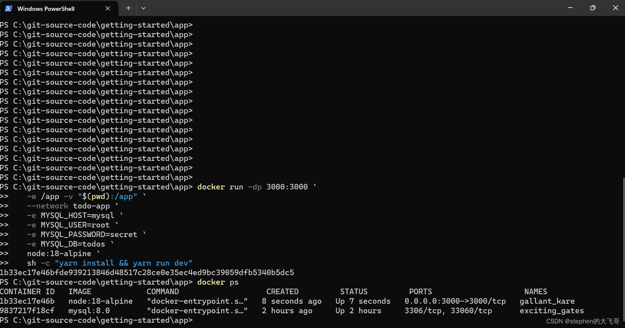Image resolution: width=625 pixels, height=328 pixels.
Task: Click the '8 seconds ago' created cell
Action: tap(292, 301)
